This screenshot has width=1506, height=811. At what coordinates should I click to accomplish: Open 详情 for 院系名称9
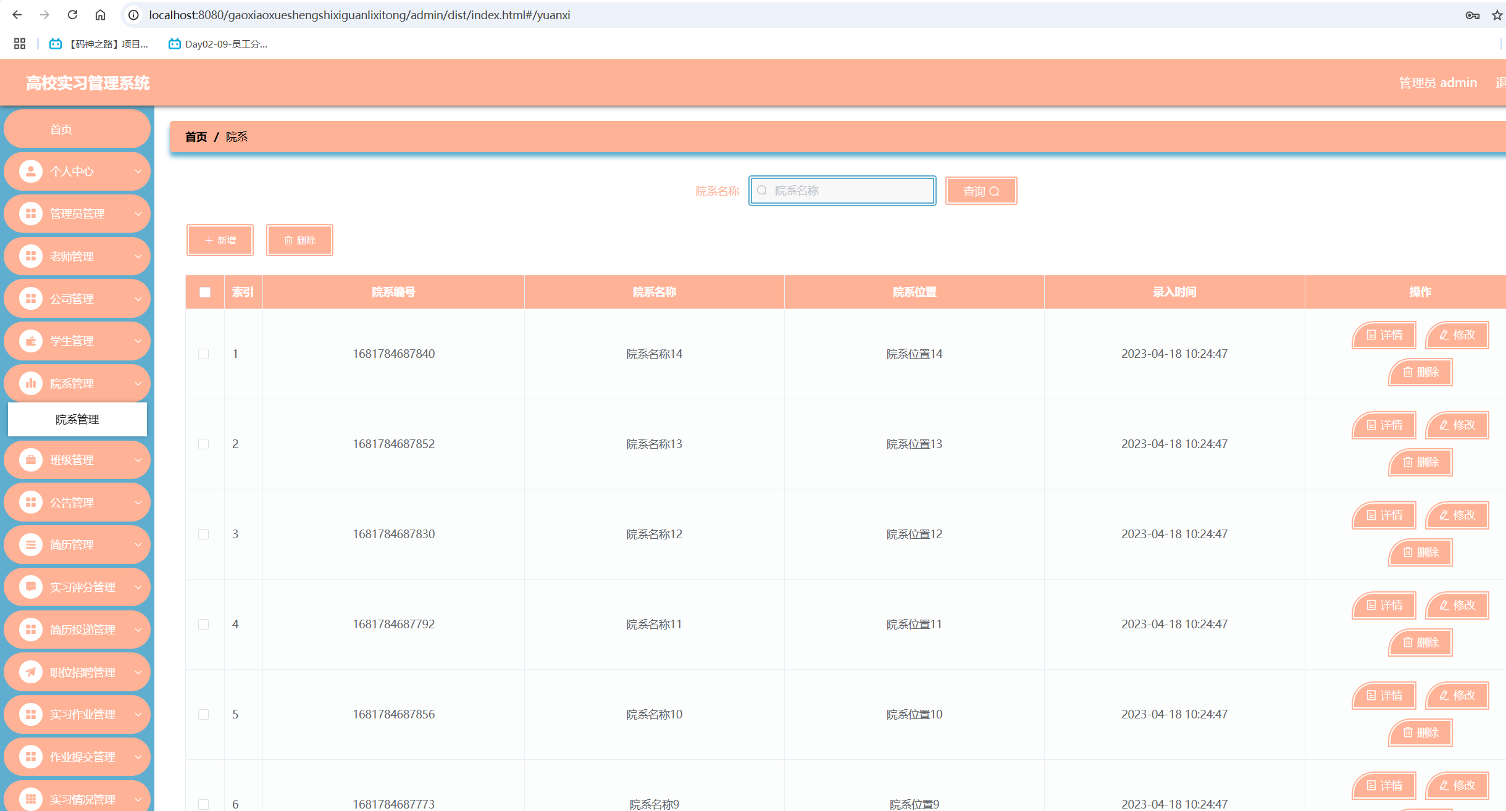pyautogui.click(x=1384, y=786)
